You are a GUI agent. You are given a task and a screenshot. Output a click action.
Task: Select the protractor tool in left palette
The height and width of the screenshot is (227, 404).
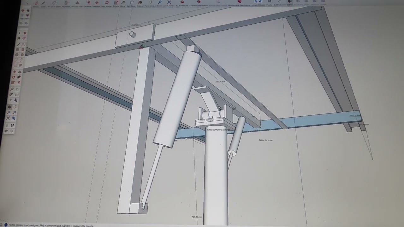pyautogui.click(x=11, y=94)
